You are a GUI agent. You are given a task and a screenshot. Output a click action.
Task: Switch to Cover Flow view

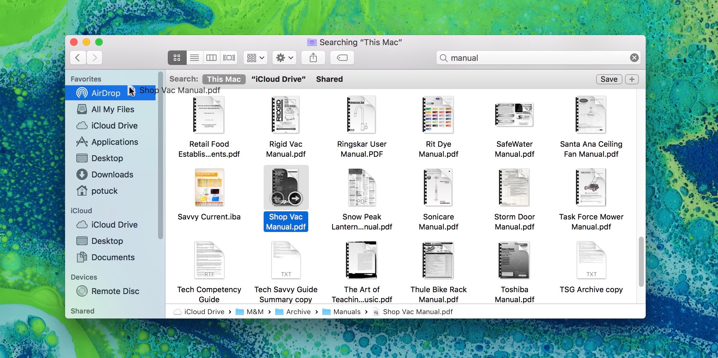tap(229, 58)
